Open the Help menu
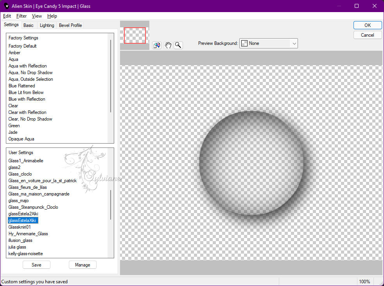 click(52, 16)
